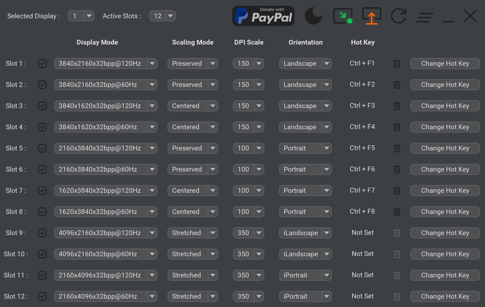Delete the Slot 1 hotkey with the trash icon
The image size is (485, 307).
[397, 64]
